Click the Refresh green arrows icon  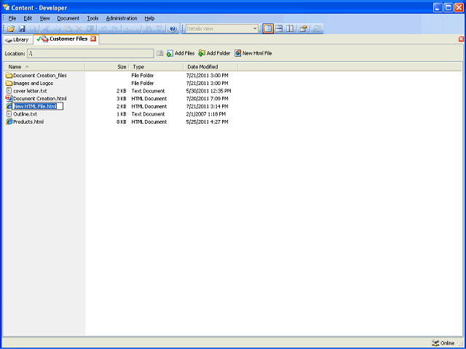point(317,29)
